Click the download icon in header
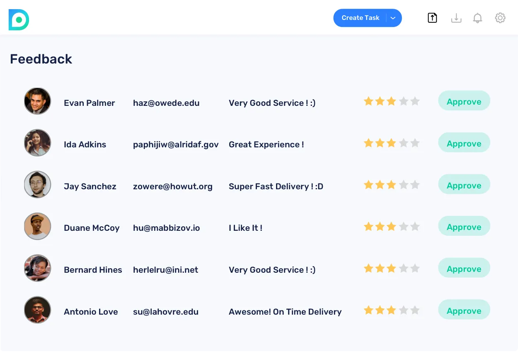 click(x=456, y=18)
